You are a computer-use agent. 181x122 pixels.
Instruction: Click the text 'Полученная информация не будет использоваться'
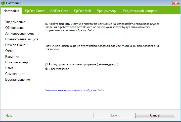coord(102,48)
